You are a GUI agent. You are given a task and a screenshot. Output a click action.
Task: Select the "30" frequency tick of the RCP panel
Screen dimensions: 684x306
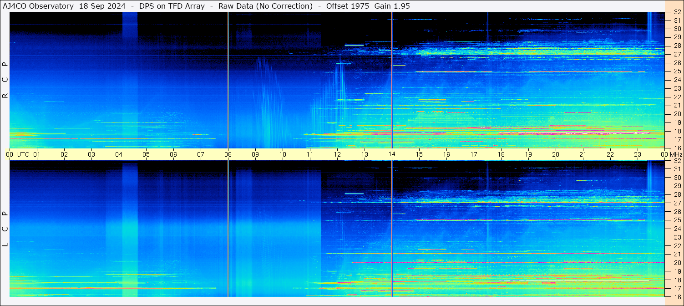tap(677, 29)
